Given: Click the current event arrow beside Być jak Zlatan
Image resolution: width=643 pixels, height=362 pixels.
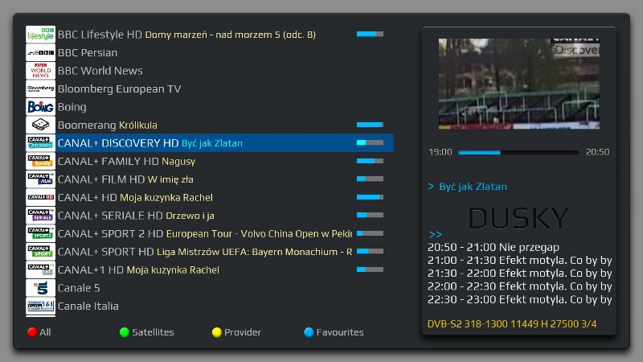Looking at the screenshot, I should (x=431, y=187).
